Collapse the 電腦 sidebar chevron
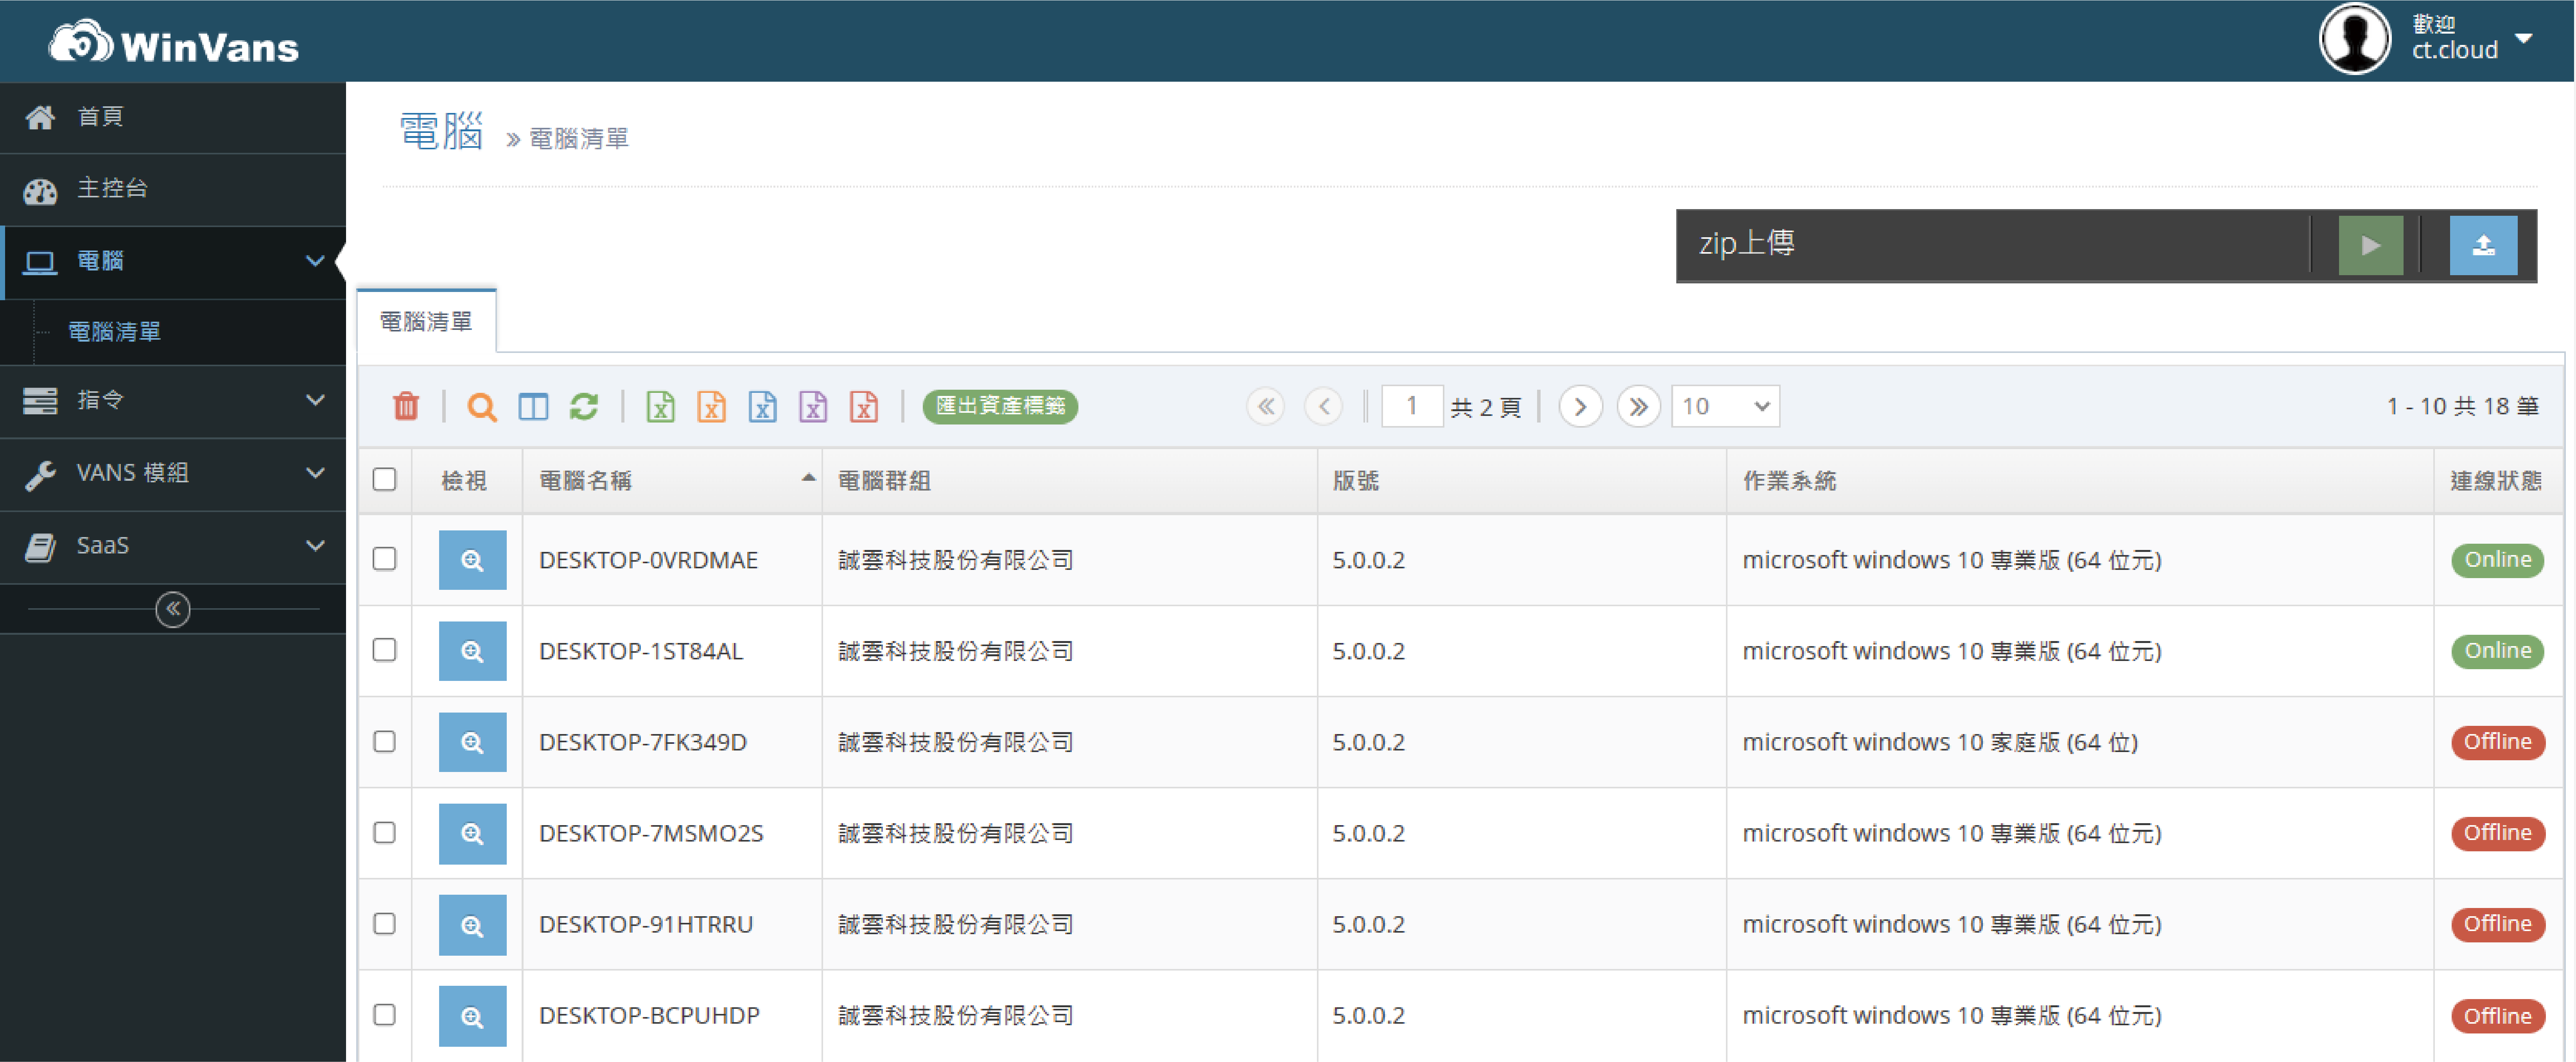 click(x=315, y=262)
